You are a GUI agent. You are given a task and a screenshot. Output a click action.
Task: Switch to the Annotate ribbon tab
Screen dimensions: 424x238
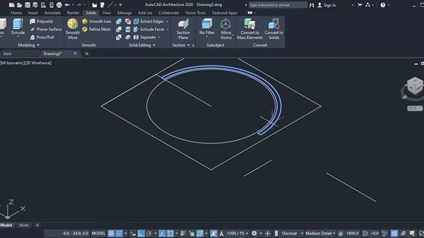click(x=52, y=13)
